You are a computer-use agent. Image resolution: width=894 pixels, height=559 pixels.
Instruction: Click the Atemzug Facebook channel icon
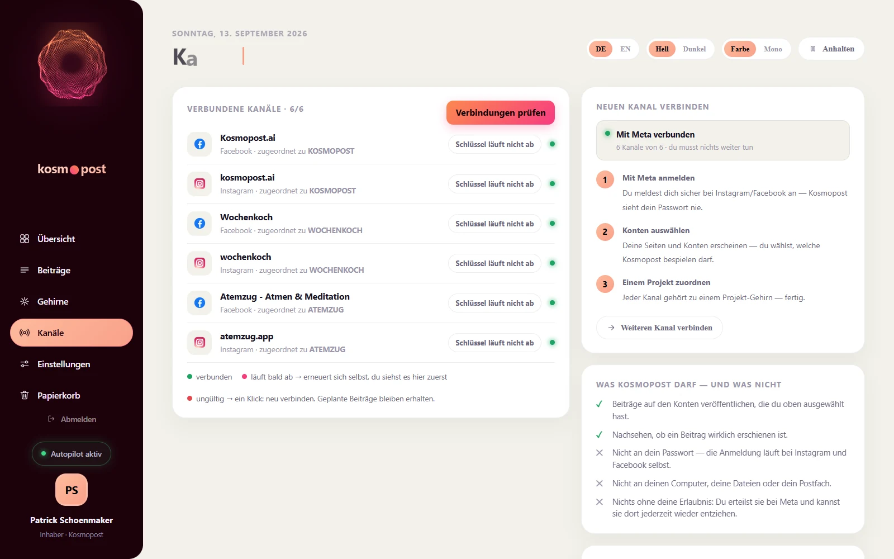[199, 303]
